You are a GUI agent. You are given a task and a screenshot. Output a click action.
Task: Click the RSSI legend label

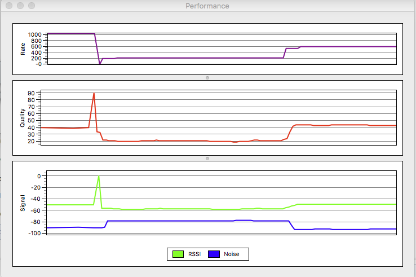pyautogui.click(x=194, y=254)
